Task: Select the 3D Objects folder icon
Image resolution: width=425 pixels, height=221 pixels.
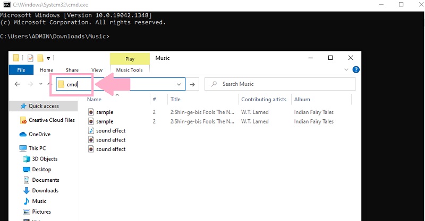Action: coord(27,159)
